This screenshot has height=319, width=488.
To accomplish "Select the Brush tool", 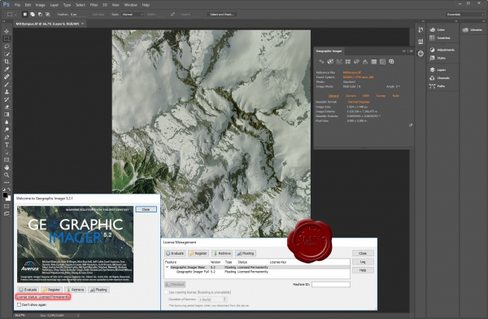I will 7,85.
